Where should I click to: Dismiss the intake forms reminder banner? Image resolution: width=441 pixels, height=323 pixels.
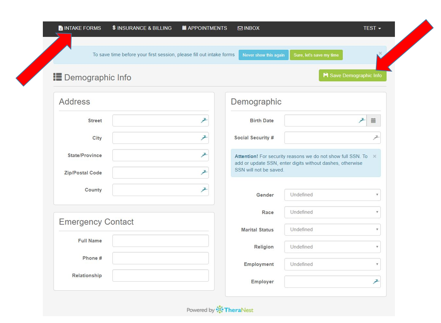tap(380, 53)
